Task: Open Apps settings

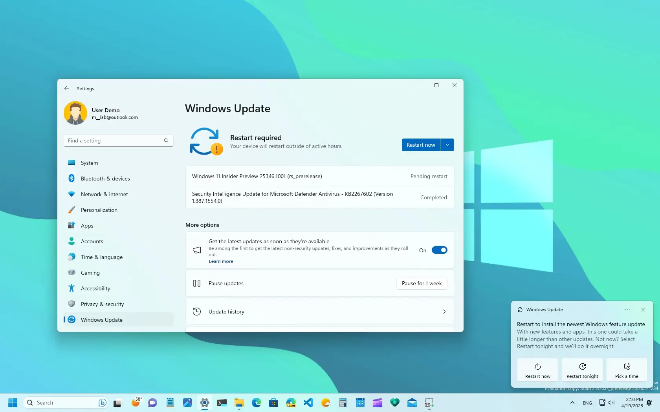Action: click(118, 226)
